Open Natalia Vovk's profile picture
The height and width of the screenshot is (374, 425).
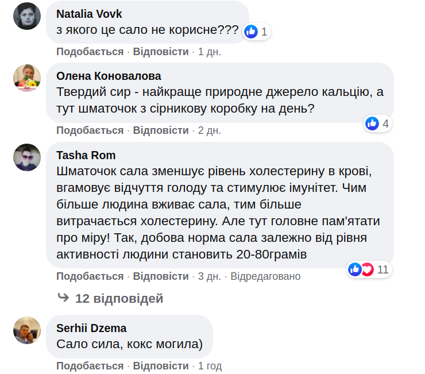point(27,16)
